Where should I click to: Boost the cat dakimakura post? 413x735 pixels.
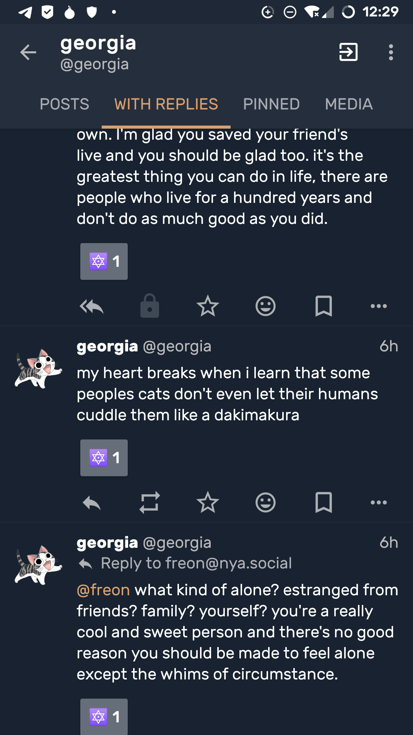(x=150, y=502)
